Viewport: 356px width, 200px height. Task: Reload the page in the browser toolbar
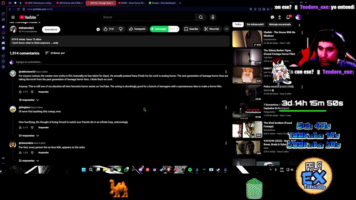(18, 9)
